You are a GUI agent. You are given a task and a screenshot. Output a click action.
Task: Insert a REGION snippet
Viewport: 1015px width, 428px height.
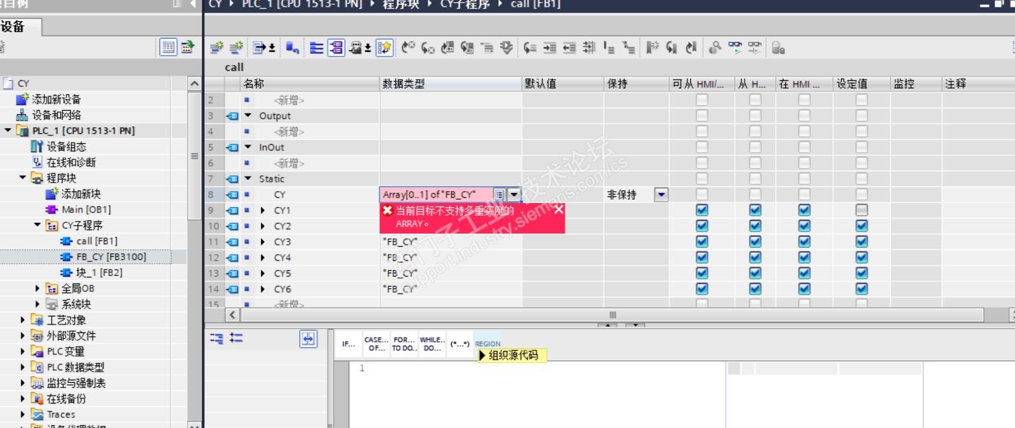[488, 344]
